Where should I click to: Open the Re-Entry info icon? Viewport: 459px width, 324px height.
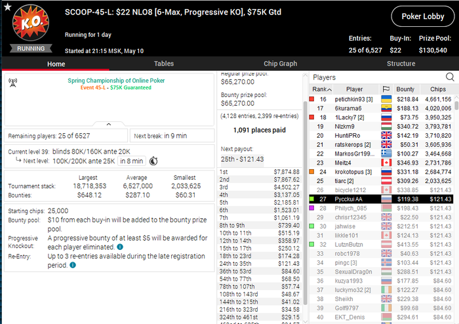[73, 265]
